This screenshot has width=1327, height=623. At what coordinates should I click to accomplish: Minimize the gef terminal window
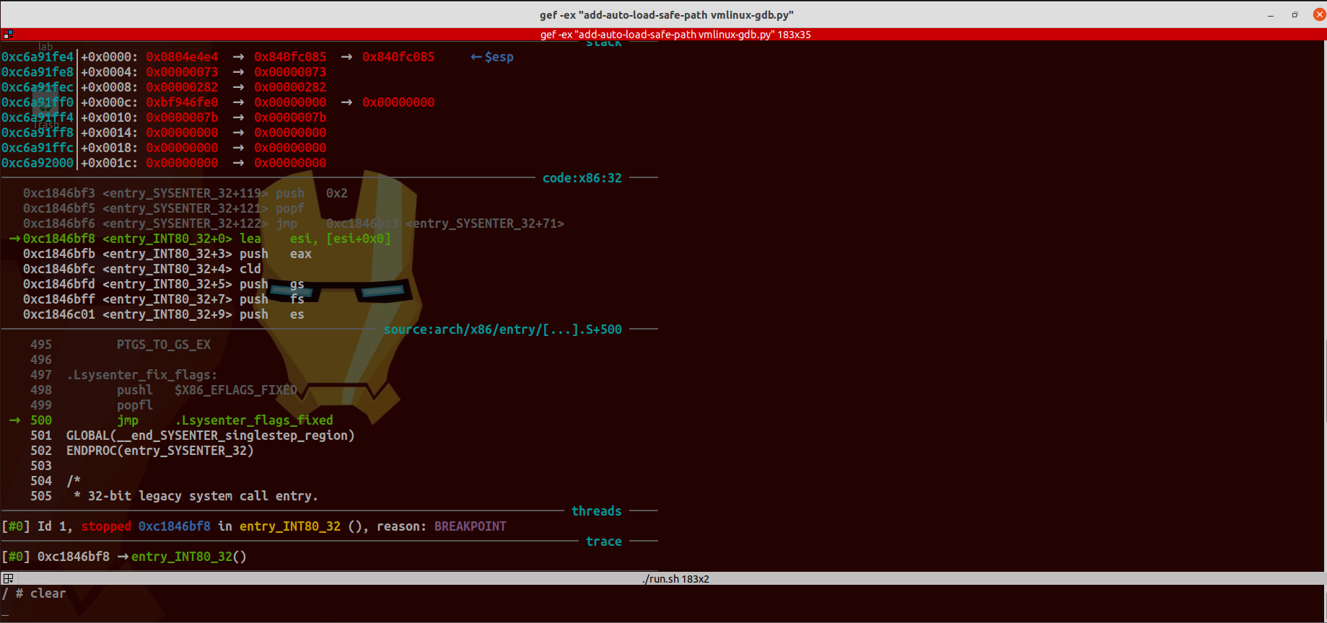click(x=1271, y=14)
